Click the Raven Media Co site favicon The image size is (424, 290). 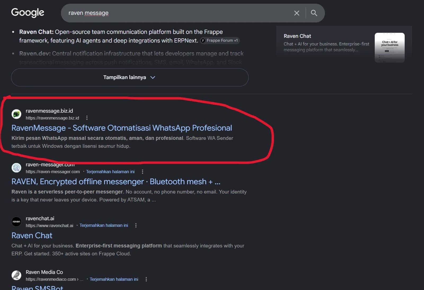pos(16,275)
